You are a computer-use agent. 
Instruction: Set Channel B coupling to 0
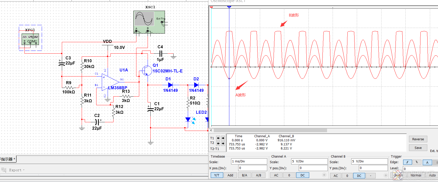[x=347, y=176]
